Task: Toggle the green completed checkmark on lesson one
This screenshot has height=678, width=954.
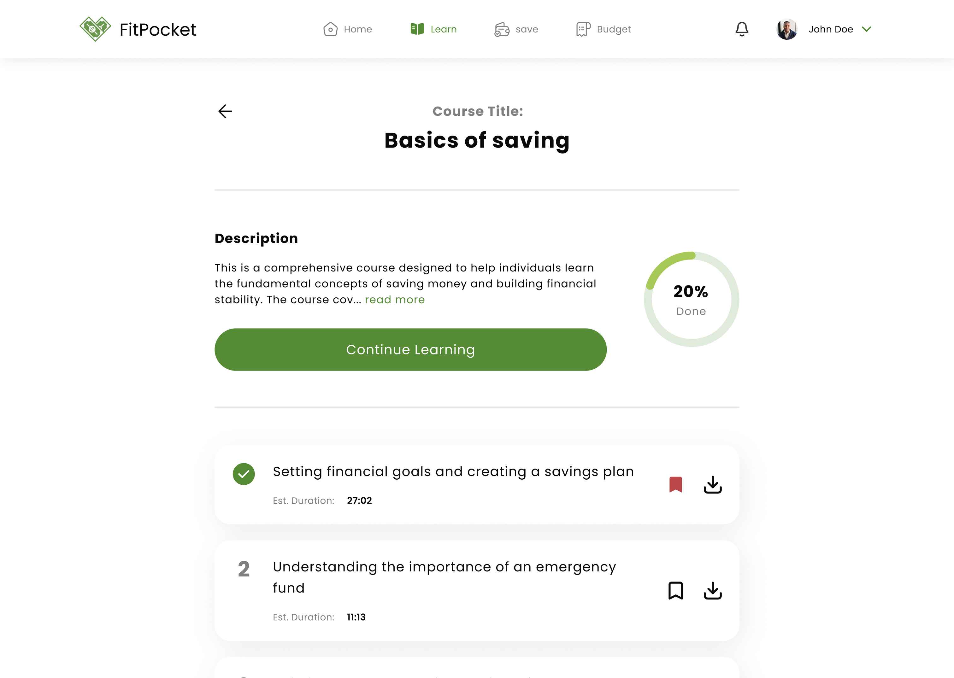Action: (244, 474)
